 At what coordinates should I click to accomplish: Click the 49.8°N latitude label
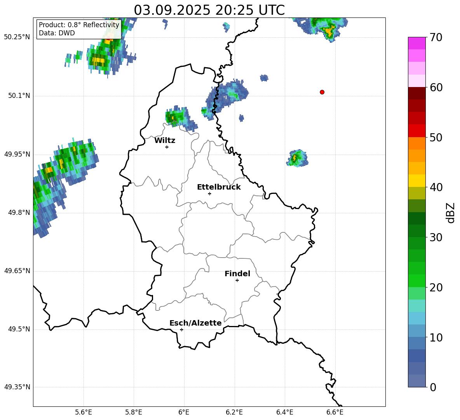19,213
